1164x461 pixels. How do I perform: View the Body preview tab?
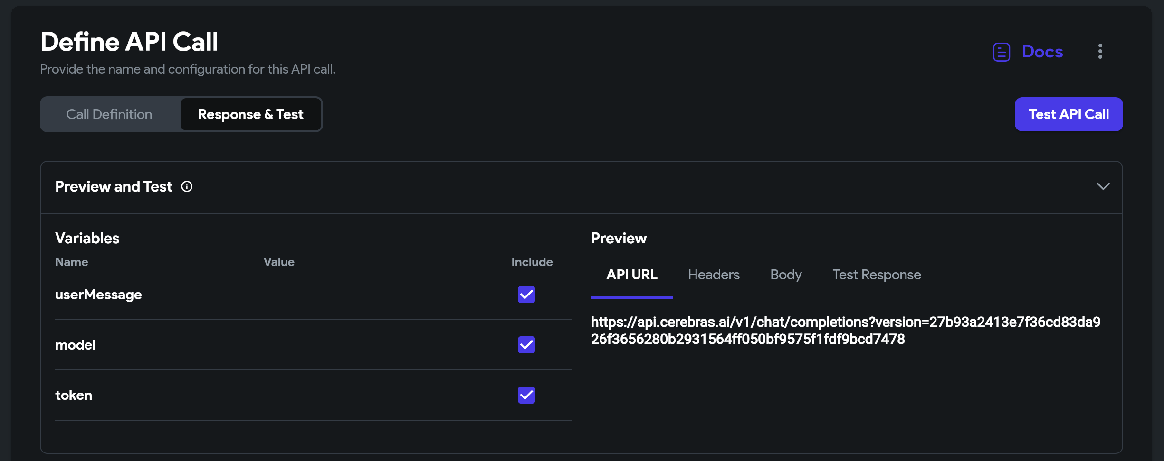[785, 274]
